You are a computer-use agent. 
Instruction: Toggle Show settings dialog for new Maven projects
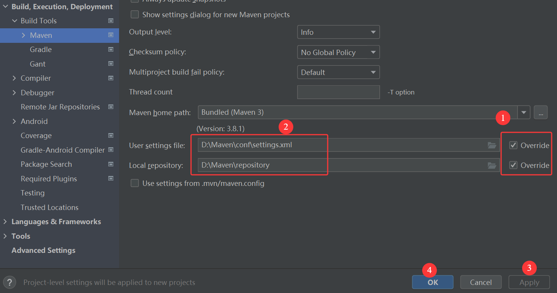click(x=135, y=15)
